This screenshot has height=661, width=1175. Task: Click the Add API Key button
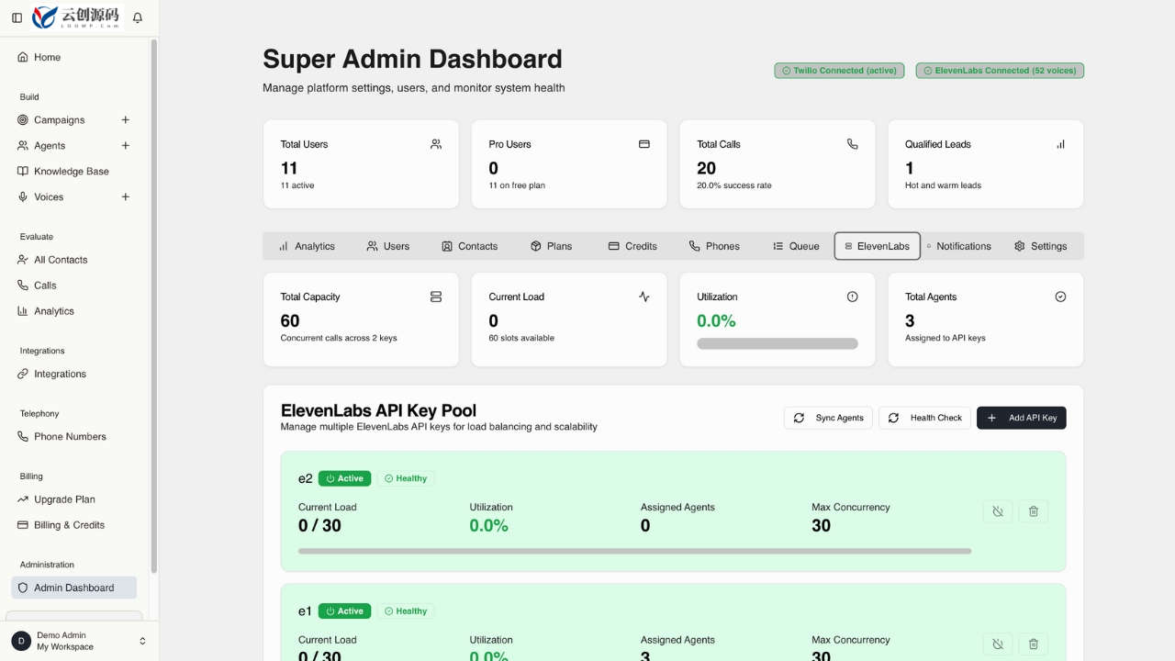(x=1022, y=418)
